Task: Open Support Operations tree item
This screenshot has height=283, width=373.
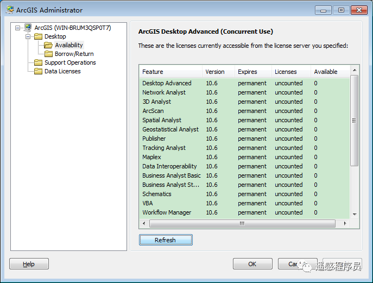Action: point(70,62)
